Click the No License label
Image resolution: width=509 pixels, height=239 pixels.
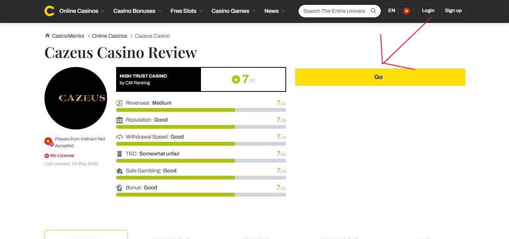[62, 156]
